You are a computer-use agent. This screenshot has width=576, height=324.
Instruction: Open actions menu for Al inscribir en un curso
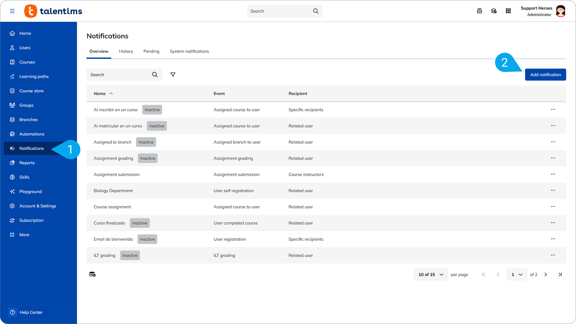pyautogui.click(x=553, y=110)
